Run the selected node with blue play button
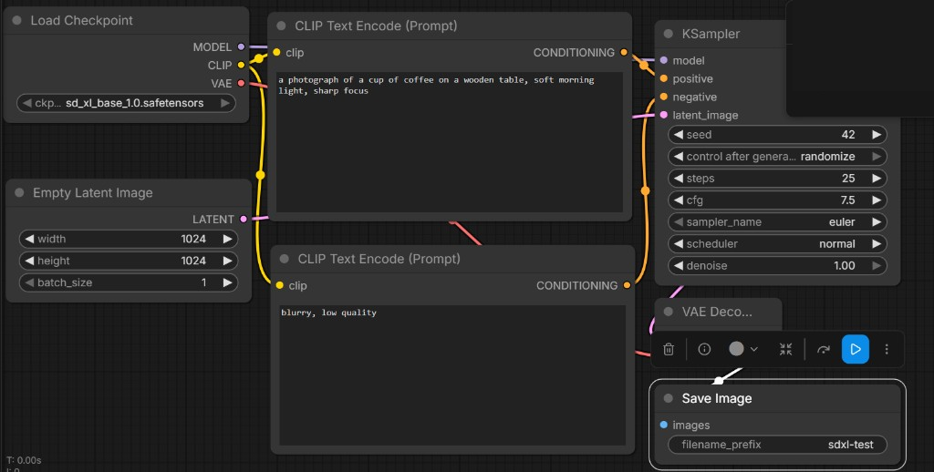934x472 pixels. [x=856, y=349]
